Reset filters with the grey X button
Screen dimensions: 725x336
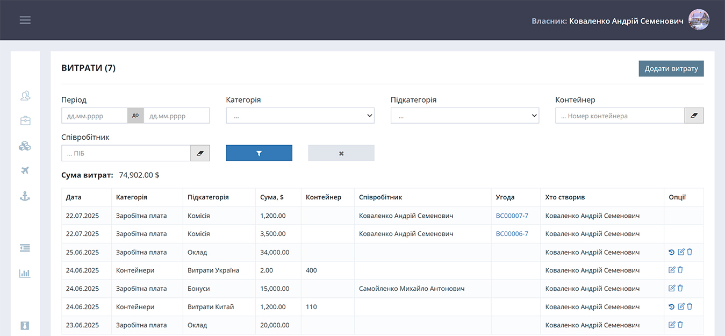[x=341, y=153]
